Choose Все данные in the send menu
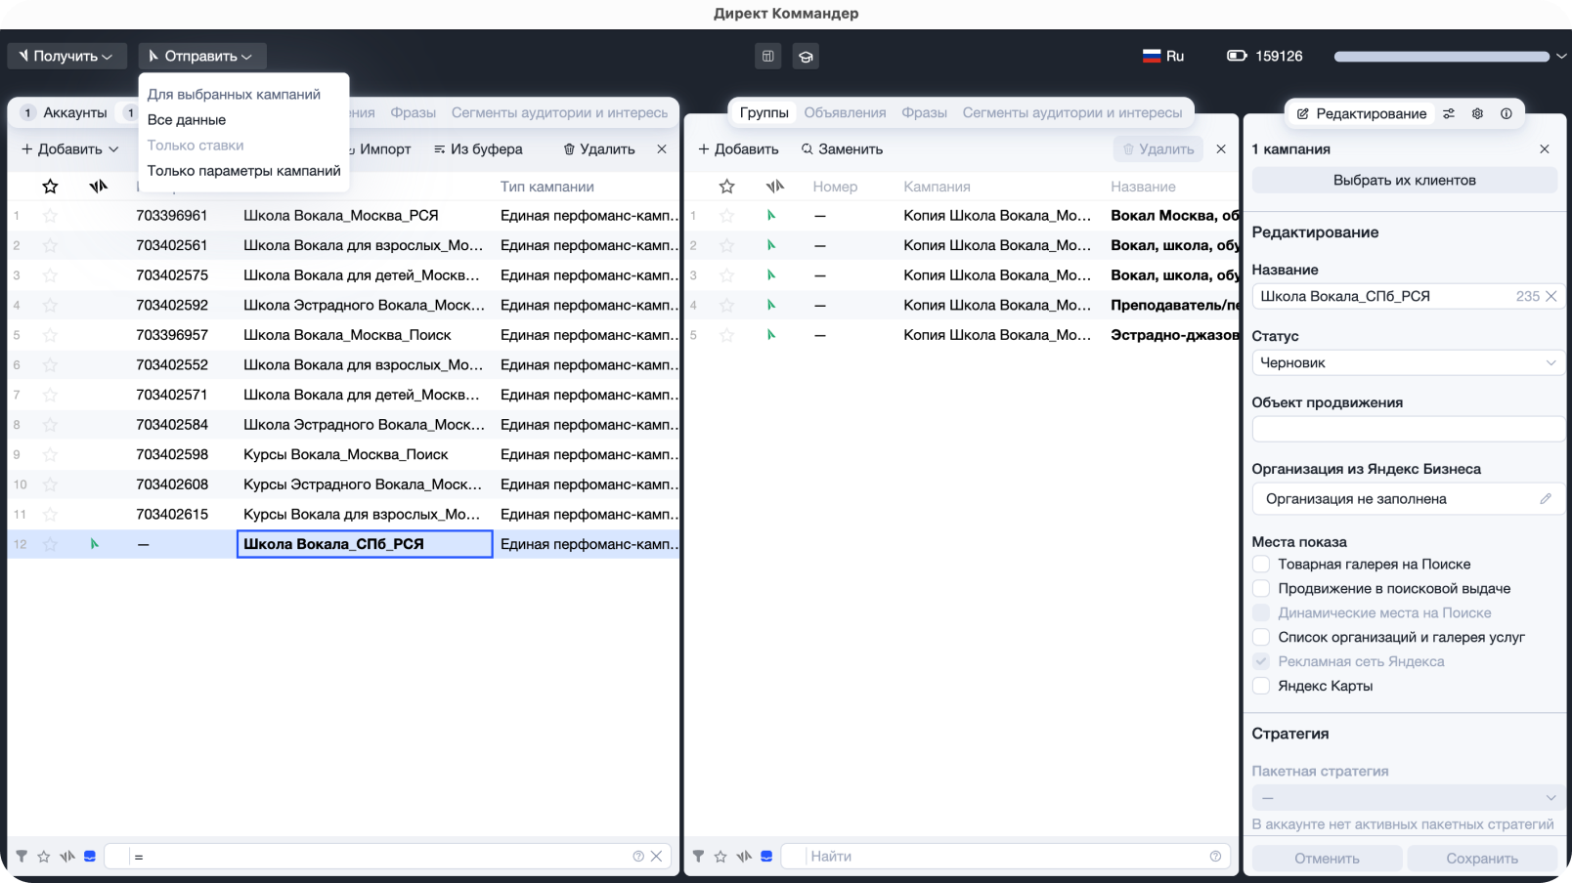This screenshot has width=1572, height=883. 187,120
